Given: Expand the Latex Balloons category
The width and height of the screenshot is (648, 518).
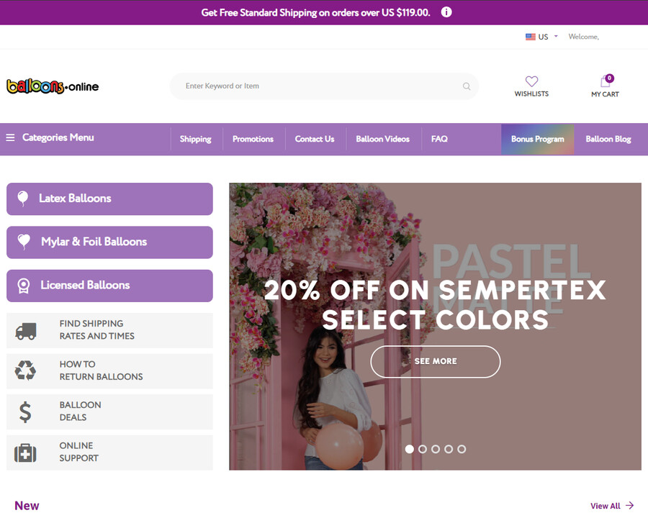Looking at the screenshot, I should click(x=109, y=199).
